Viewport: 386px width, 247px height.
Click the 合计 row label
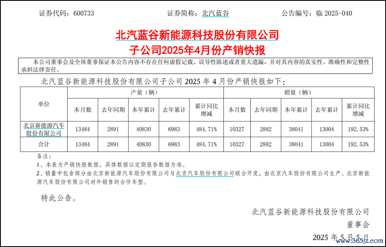(44, 144)
